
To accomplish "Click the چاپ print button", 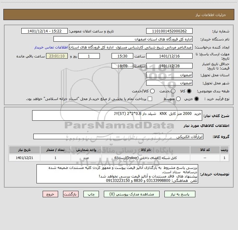I will tap(91, 194).
